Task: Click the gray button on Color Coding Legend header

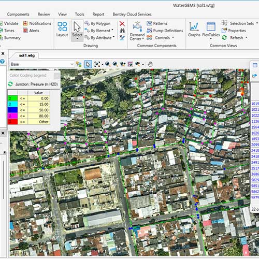Action: pyautogui.click(x=56, y=76)
